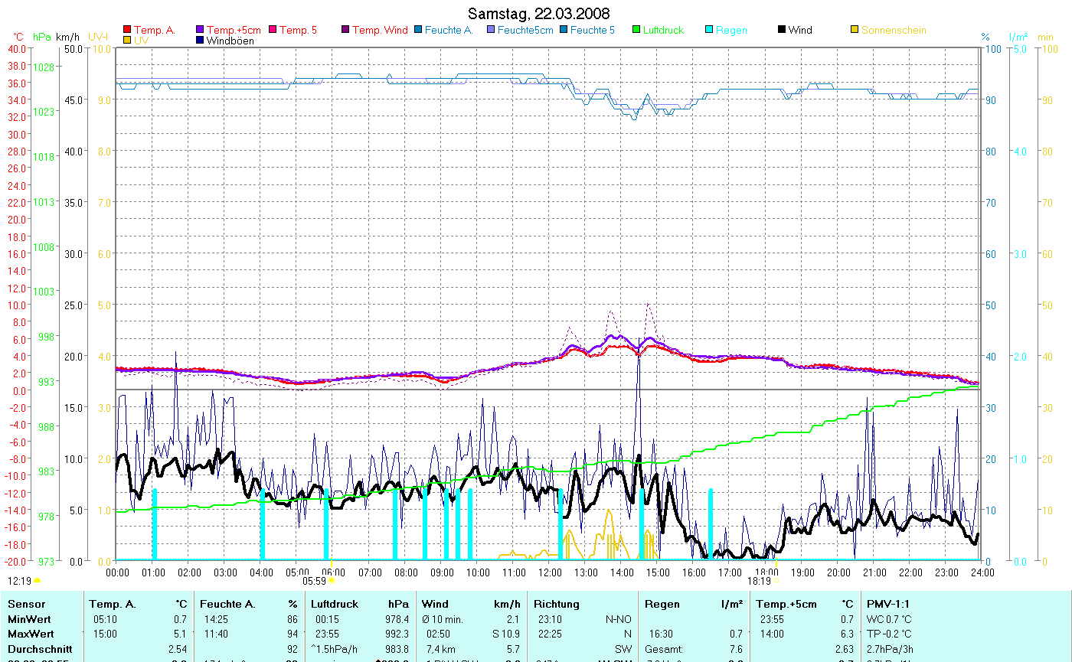Click the dark blue Windböen legend square
Screen dimensions: 1072x662
(x=201, y=41)
